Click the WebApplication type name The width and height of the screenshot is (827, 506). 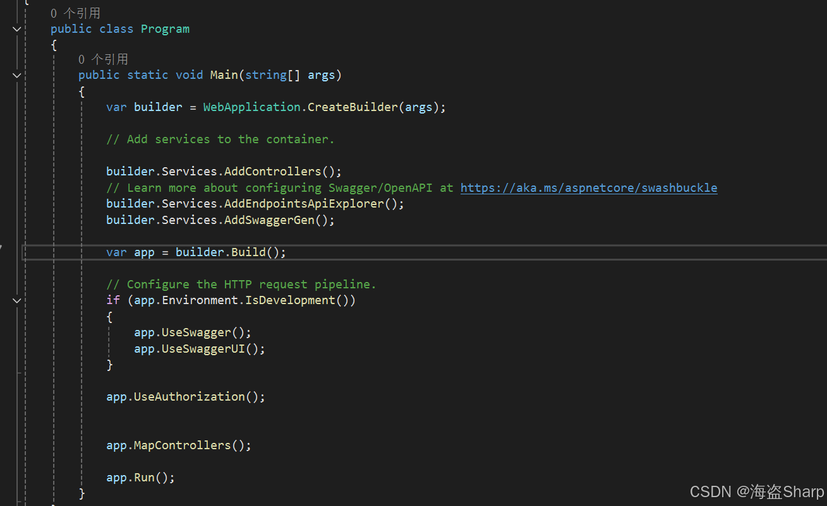click(x=253, y=107)
